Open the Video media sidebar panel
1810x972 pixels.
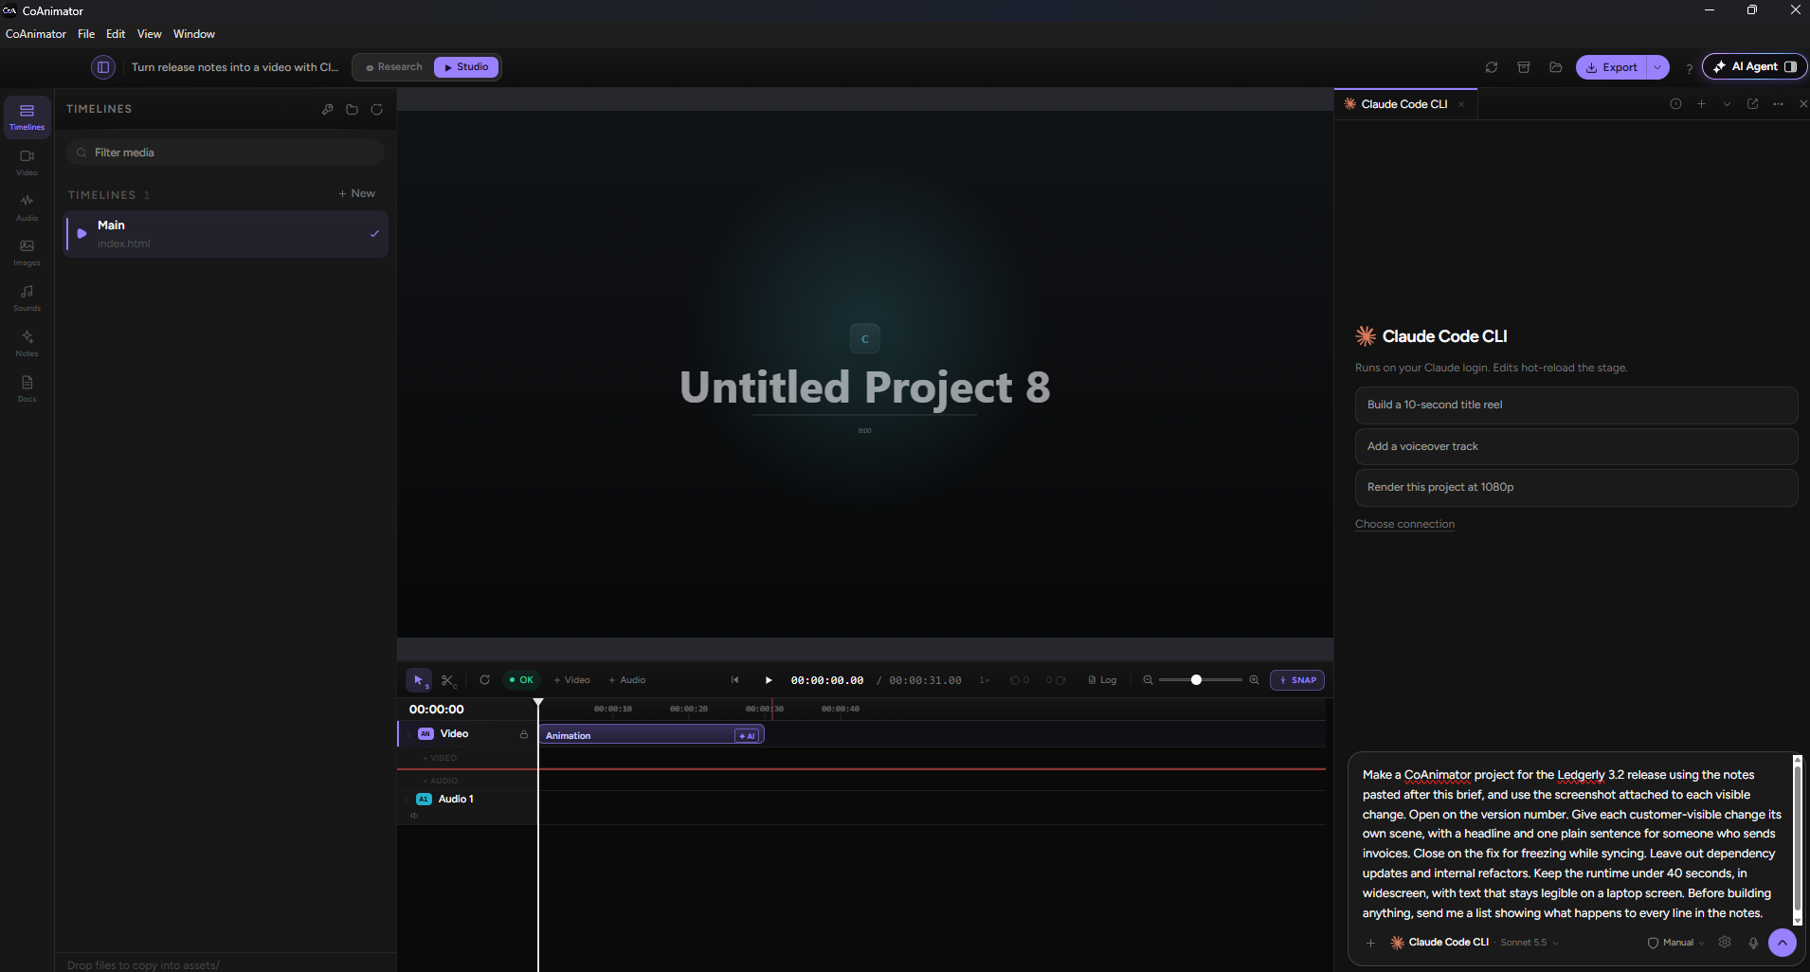pyautogui.click(x=27, y=162)
